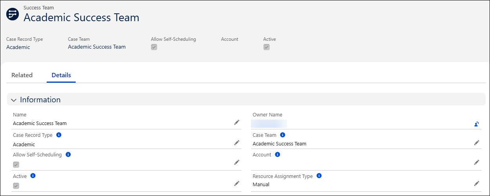This screenshot has height=196, width=490.
Task: Edit the Name field pencil icon
Action: 237,123
